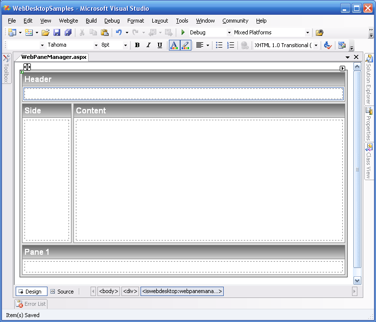Click the Save icon in toolbar

point(57,32)
